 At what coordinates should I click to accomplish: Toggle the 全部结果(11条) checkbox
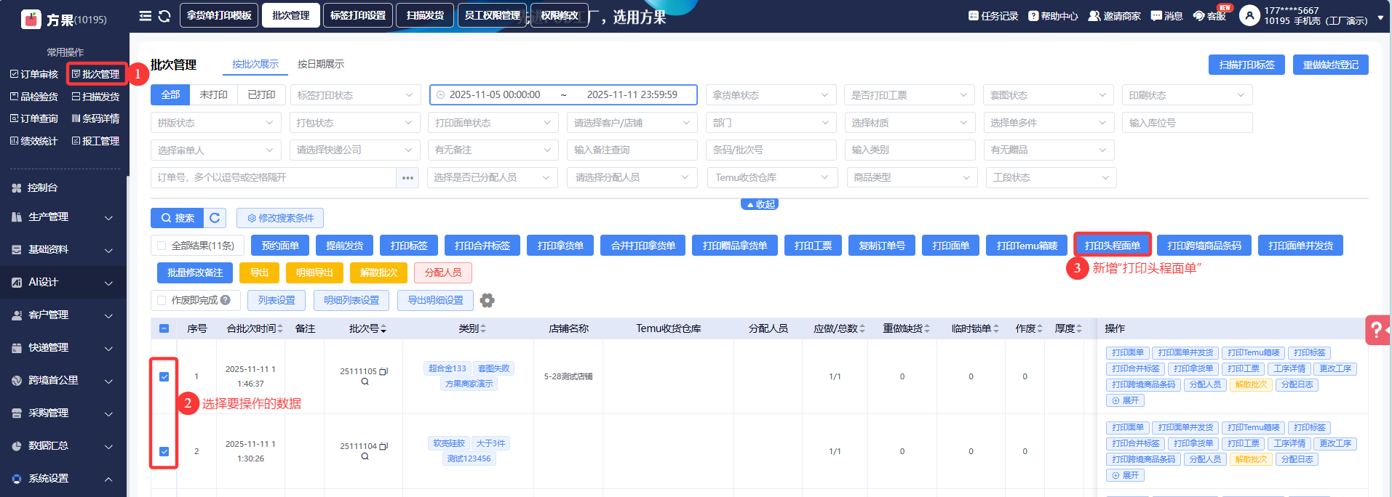click(162, 246)
